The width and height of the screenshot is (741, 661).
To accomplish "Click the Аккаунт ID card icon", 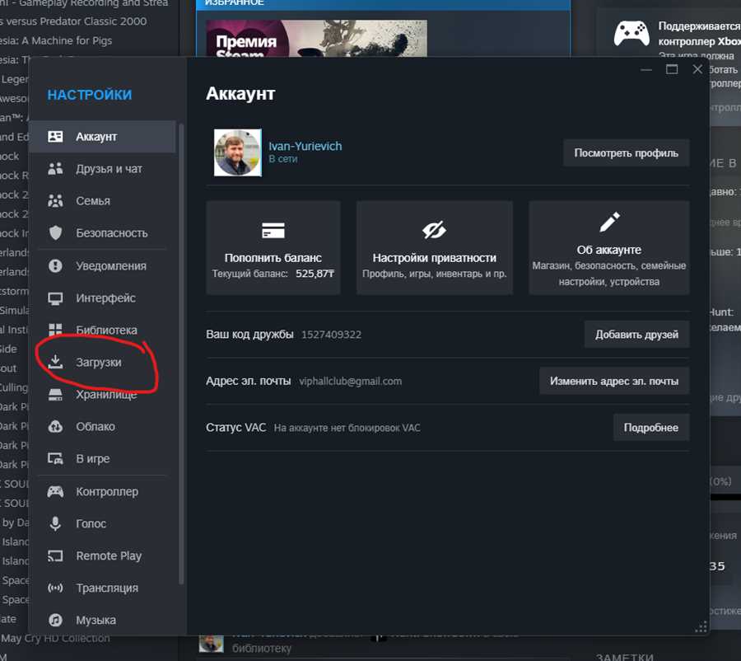I will click(x=55, y=137).
